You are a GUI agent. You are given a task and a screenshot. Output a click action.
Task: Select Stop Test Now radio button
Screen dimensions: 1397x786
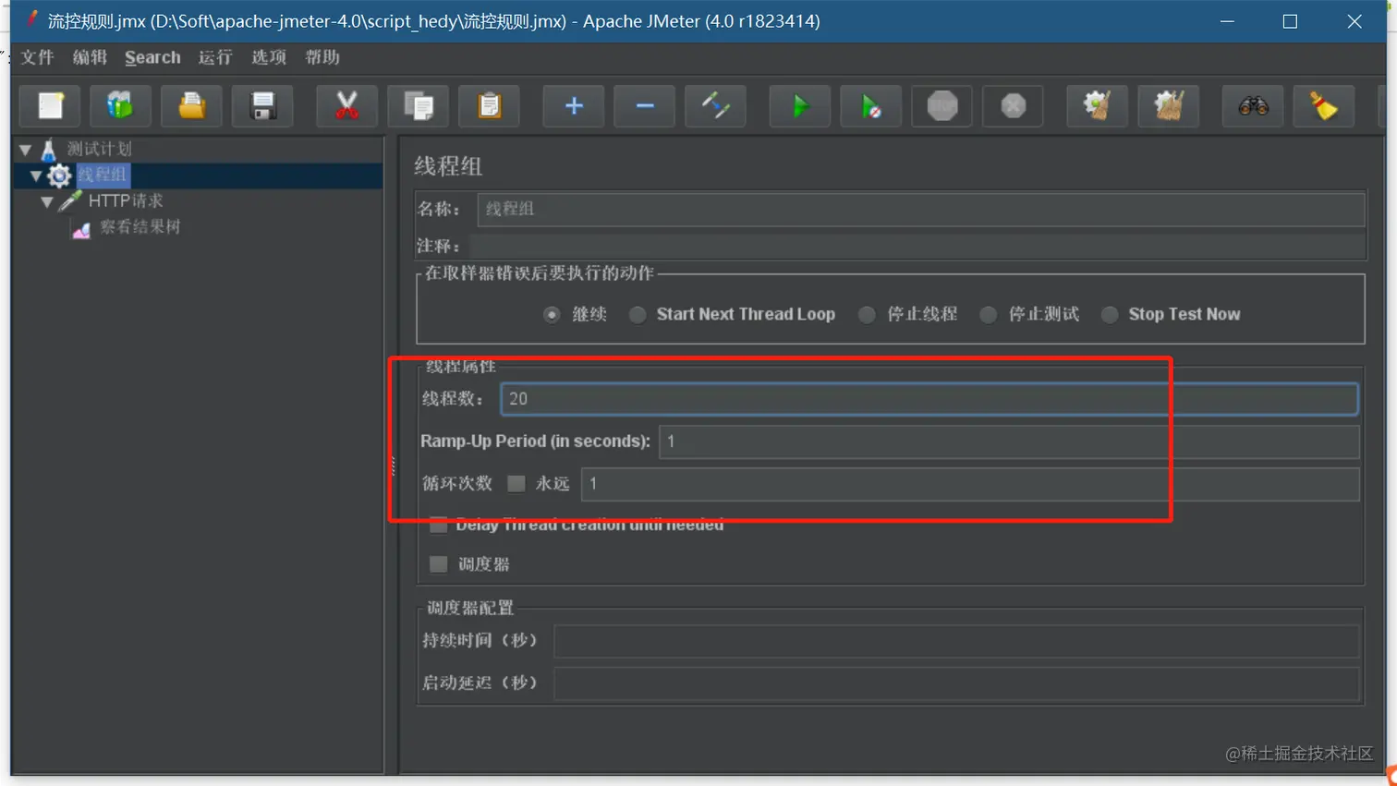click(x=1110, y=315)
